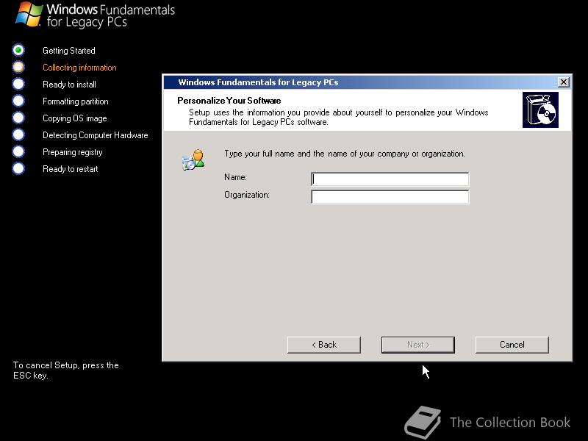Click the 'Getting Started' step text

(69, 51)
